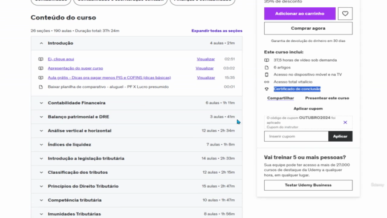The image size is (387, 218).
Task: Click 'Presentear este curso' link
Action: [327, 98]
